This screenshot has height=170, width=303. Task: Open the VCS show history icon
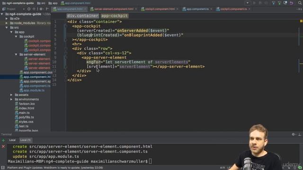[285, 3]
